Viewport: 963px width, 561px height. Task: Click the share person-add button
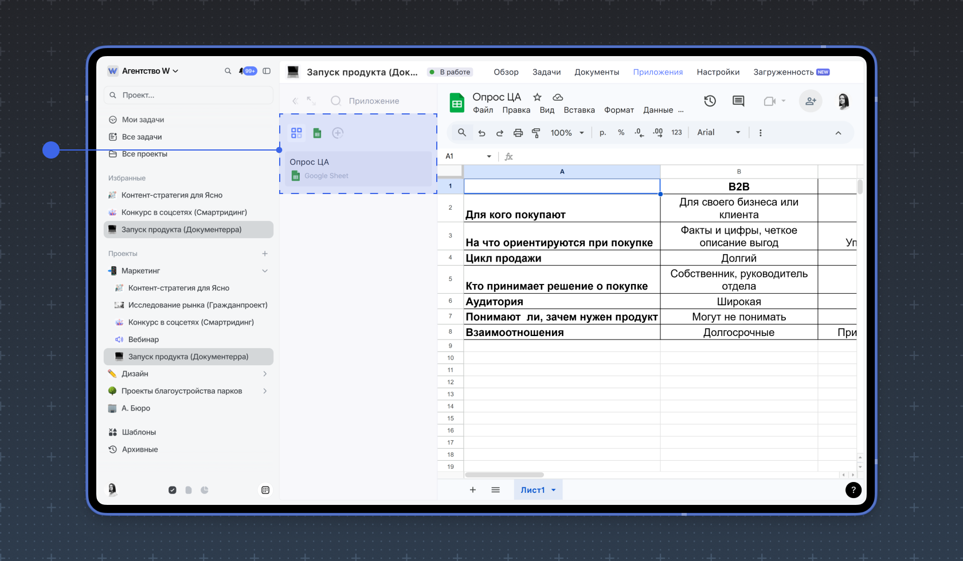[811, 101]
